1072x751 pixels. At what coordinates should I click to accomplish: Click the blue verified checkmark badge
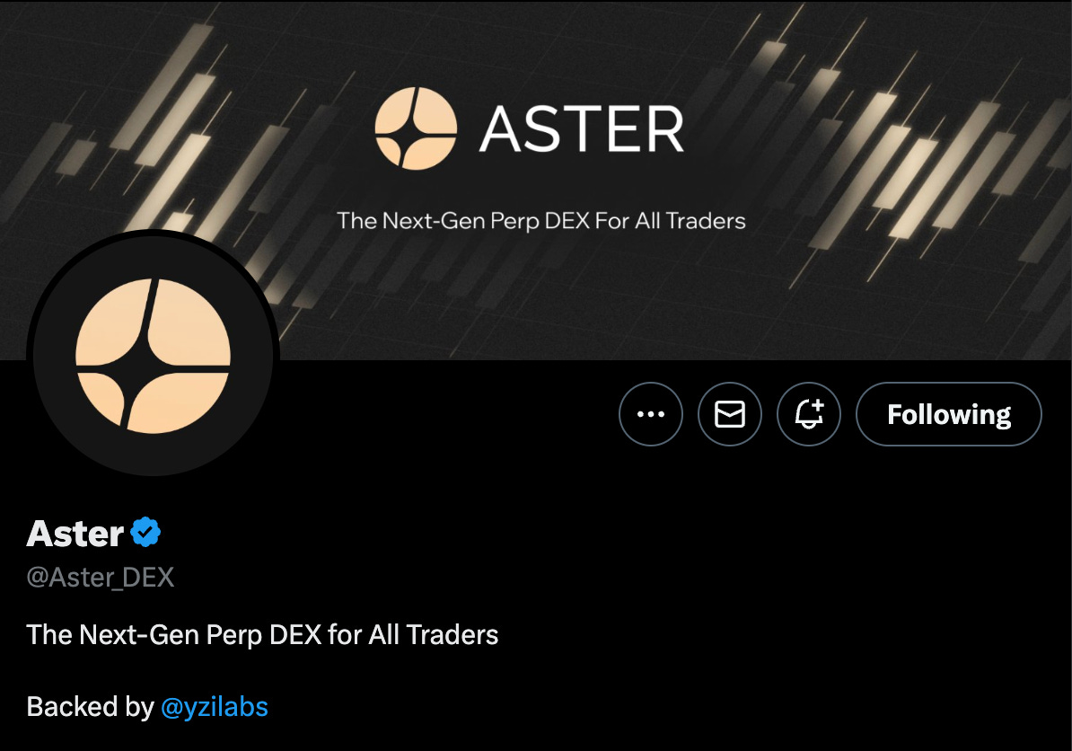[145, 532]
